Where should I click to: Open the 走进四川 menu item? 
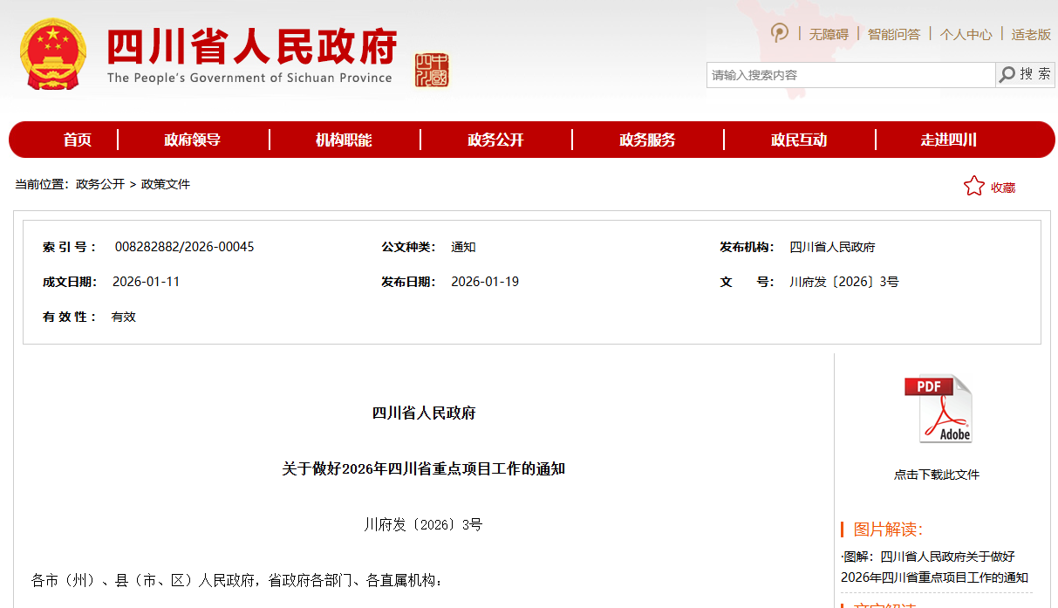click(x=949, y=140)
